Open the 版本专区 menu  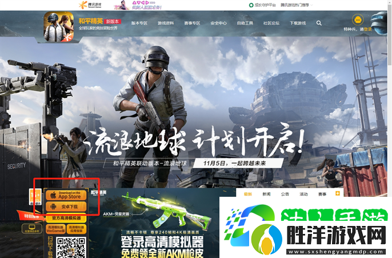(x=139, y=23)
